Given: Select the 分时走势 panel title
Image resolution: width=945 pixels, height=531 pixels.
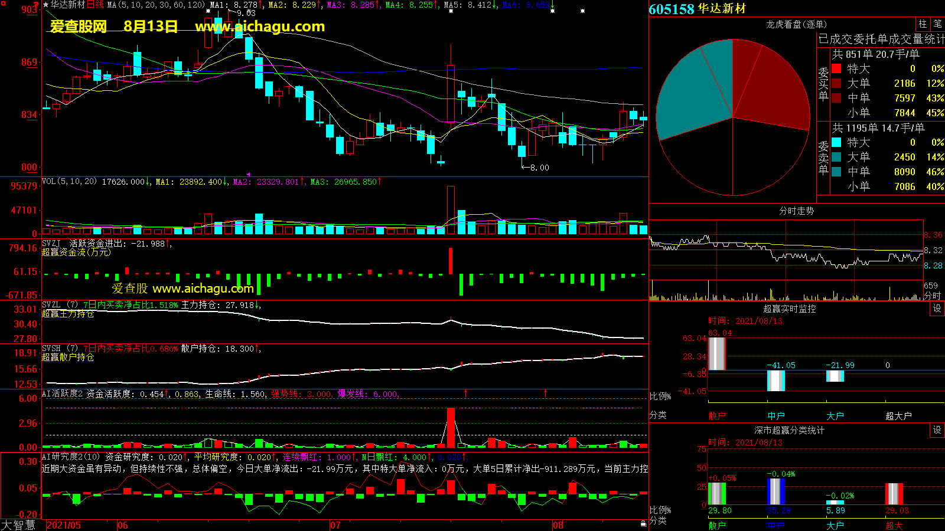Looking at the screenshot, I should 796,211.
